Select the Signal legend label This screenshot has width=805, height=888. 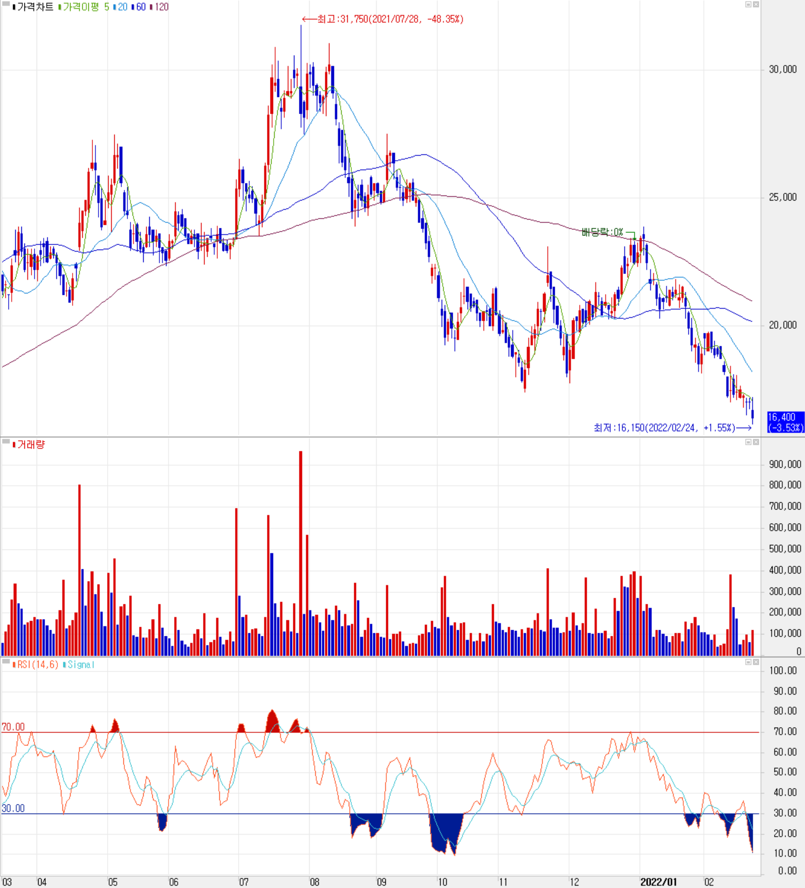pos(81,665)
